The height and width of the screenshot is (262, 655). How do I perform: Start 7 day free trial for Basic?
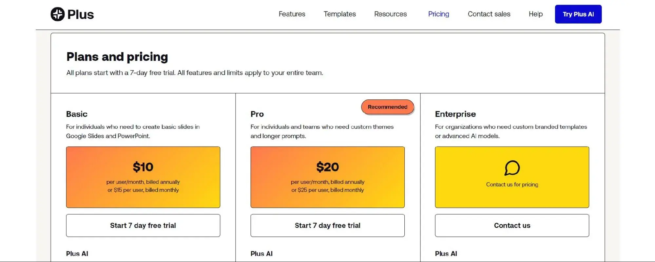(x=143, y=225)
